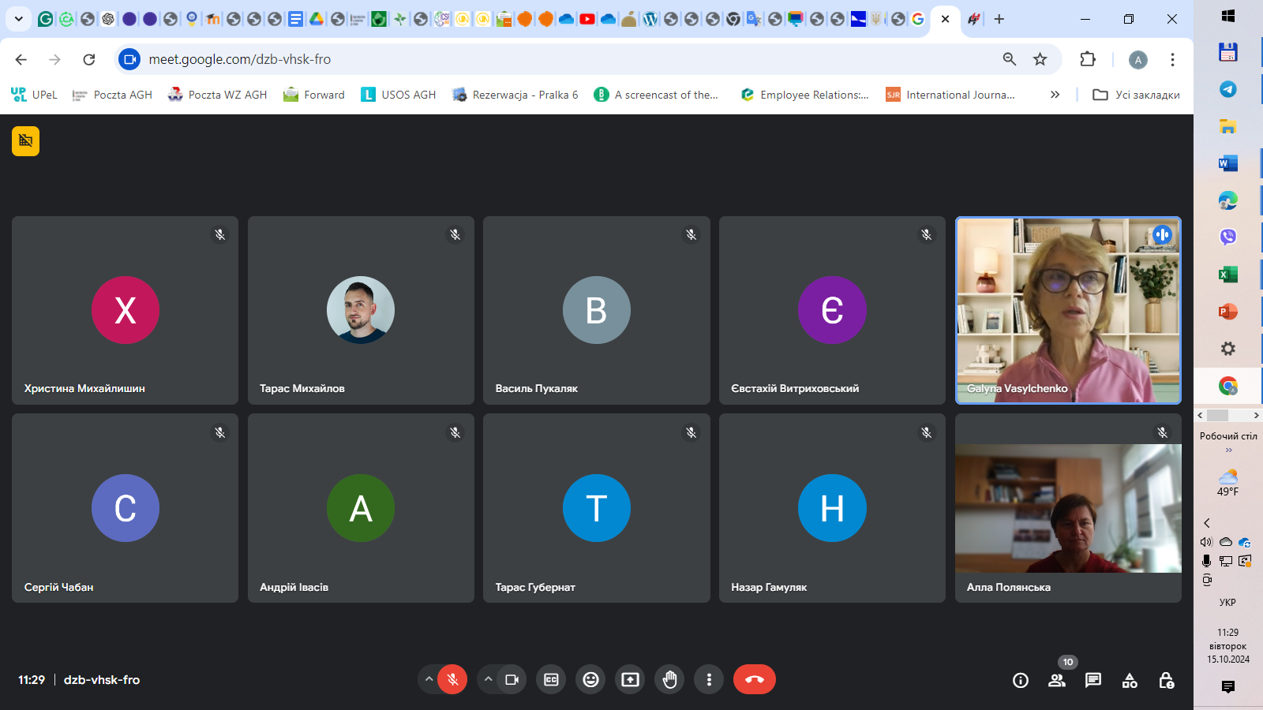Show the participants list

1056,680
